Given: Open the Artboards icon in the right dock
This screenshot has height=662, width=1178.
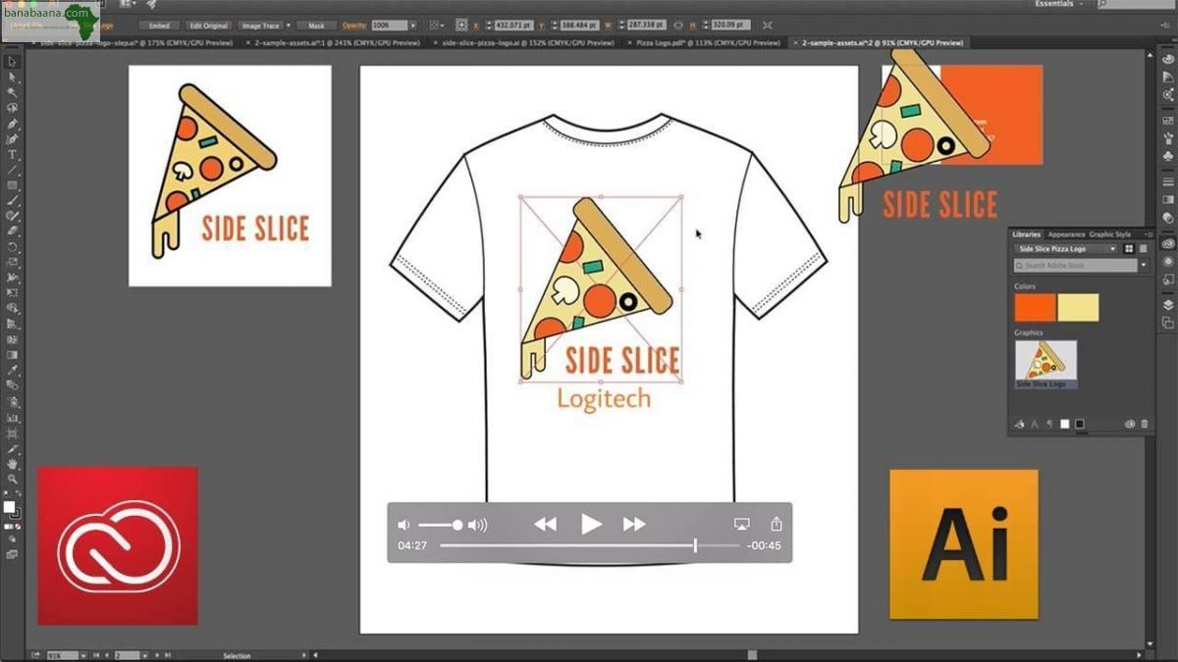Looking at the screenshot, I should 1168,323.
